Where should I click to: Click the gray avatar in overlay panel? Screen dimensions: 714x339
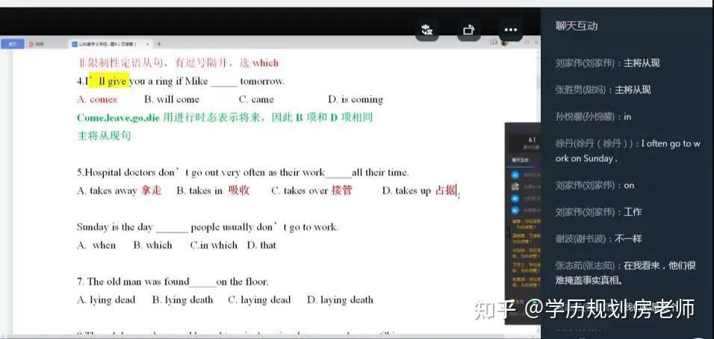[515, 187]
